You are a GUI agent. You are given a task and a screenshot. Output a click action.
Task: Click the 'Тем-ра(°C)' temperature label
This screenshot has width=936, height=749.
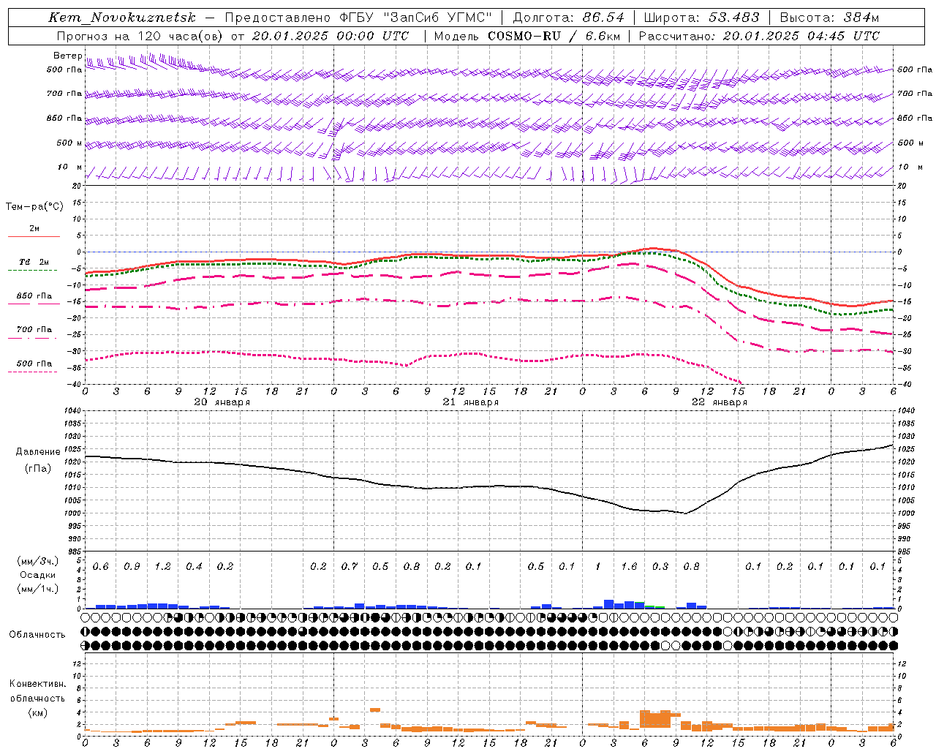click(x=34, y=207)
